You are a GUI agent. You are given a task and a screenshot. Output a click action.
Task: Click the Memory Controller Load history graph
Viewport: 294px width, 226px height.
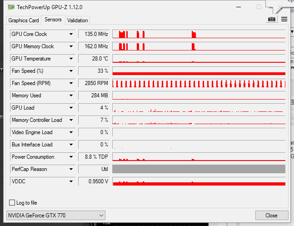coord(199,120)
